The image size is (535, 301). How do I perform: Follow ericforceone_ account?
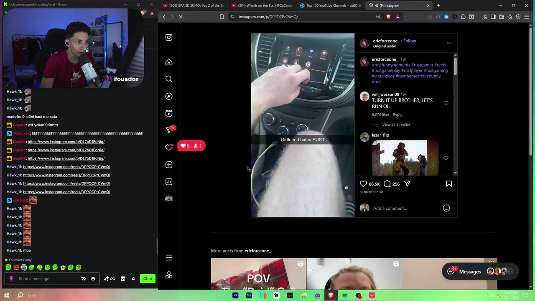tap(410, 41)
